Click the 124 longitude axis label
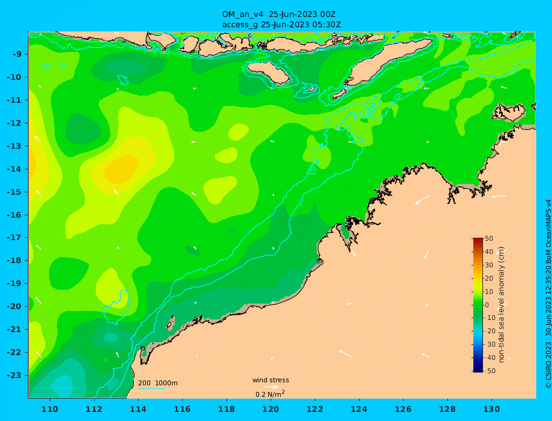 click(x=359, y=410)
